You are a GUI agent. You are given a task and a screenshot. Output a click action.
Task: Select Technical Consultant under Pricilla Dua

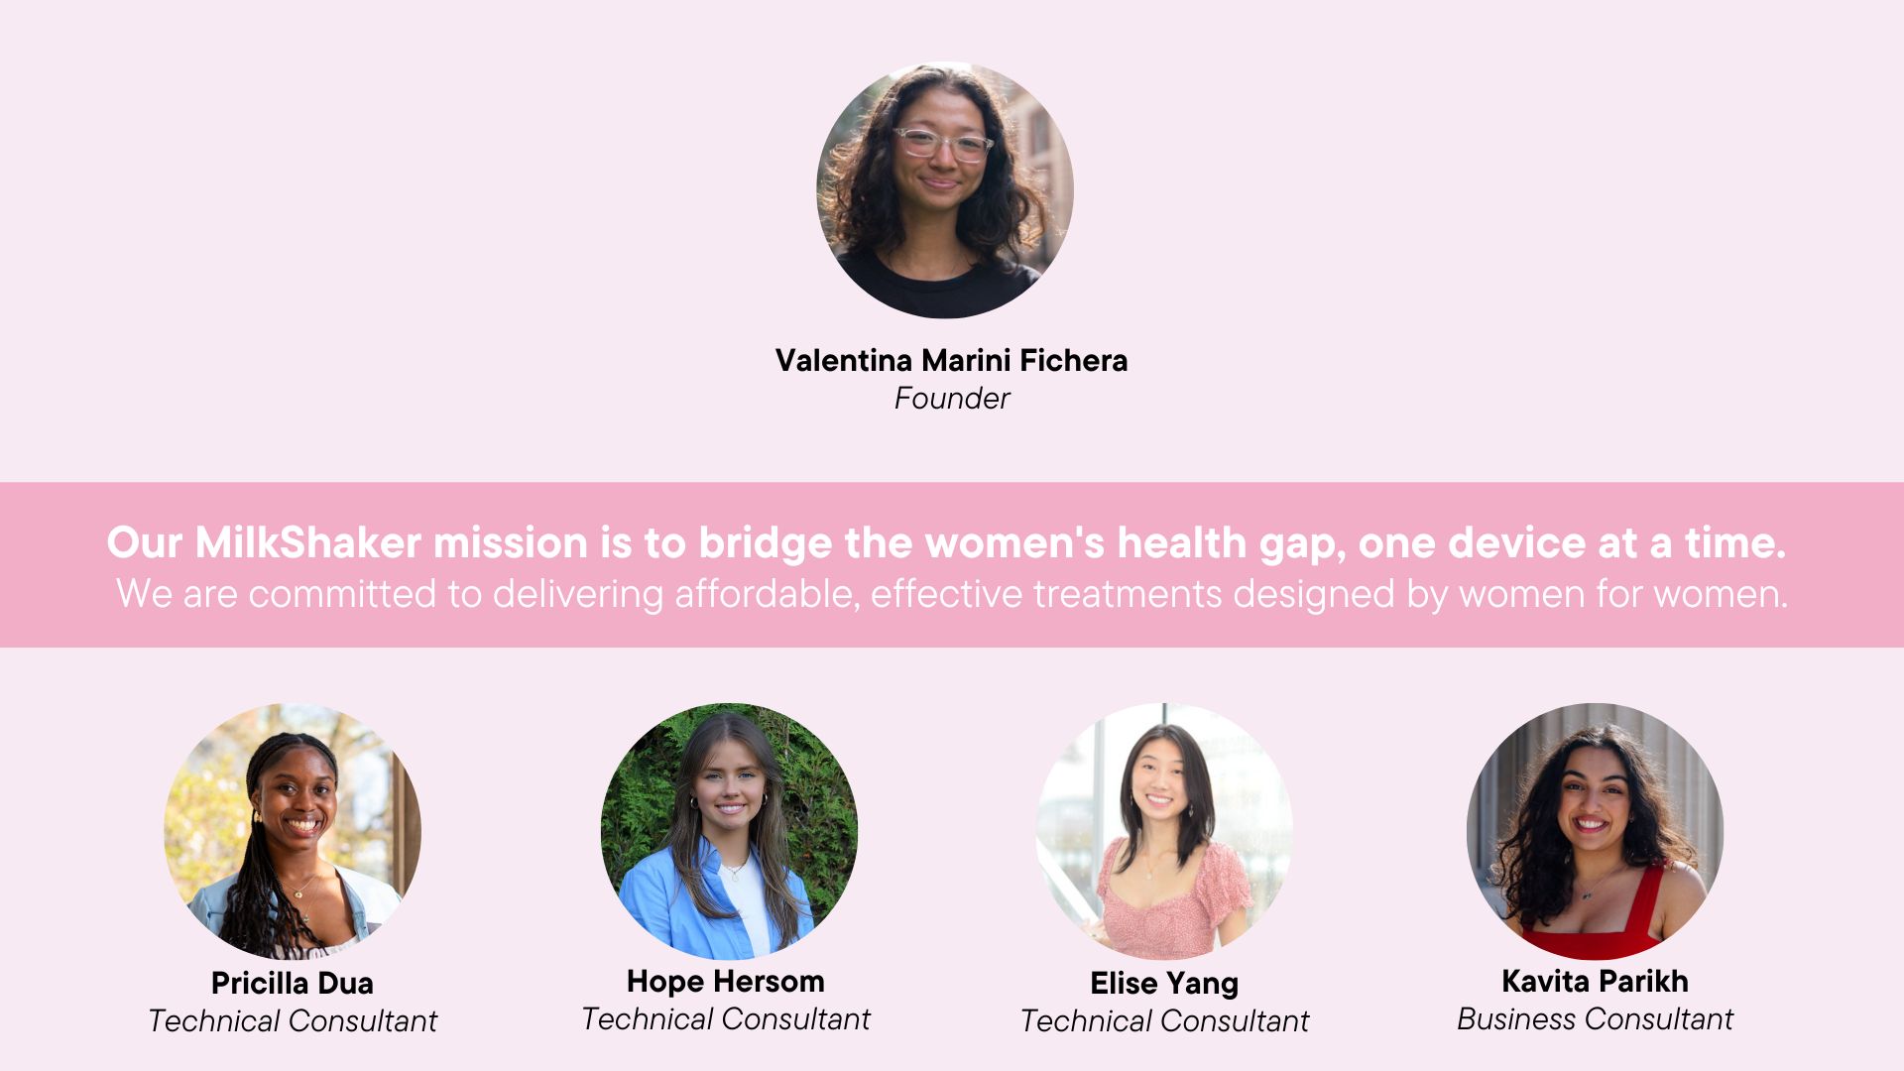(293, 1020)
